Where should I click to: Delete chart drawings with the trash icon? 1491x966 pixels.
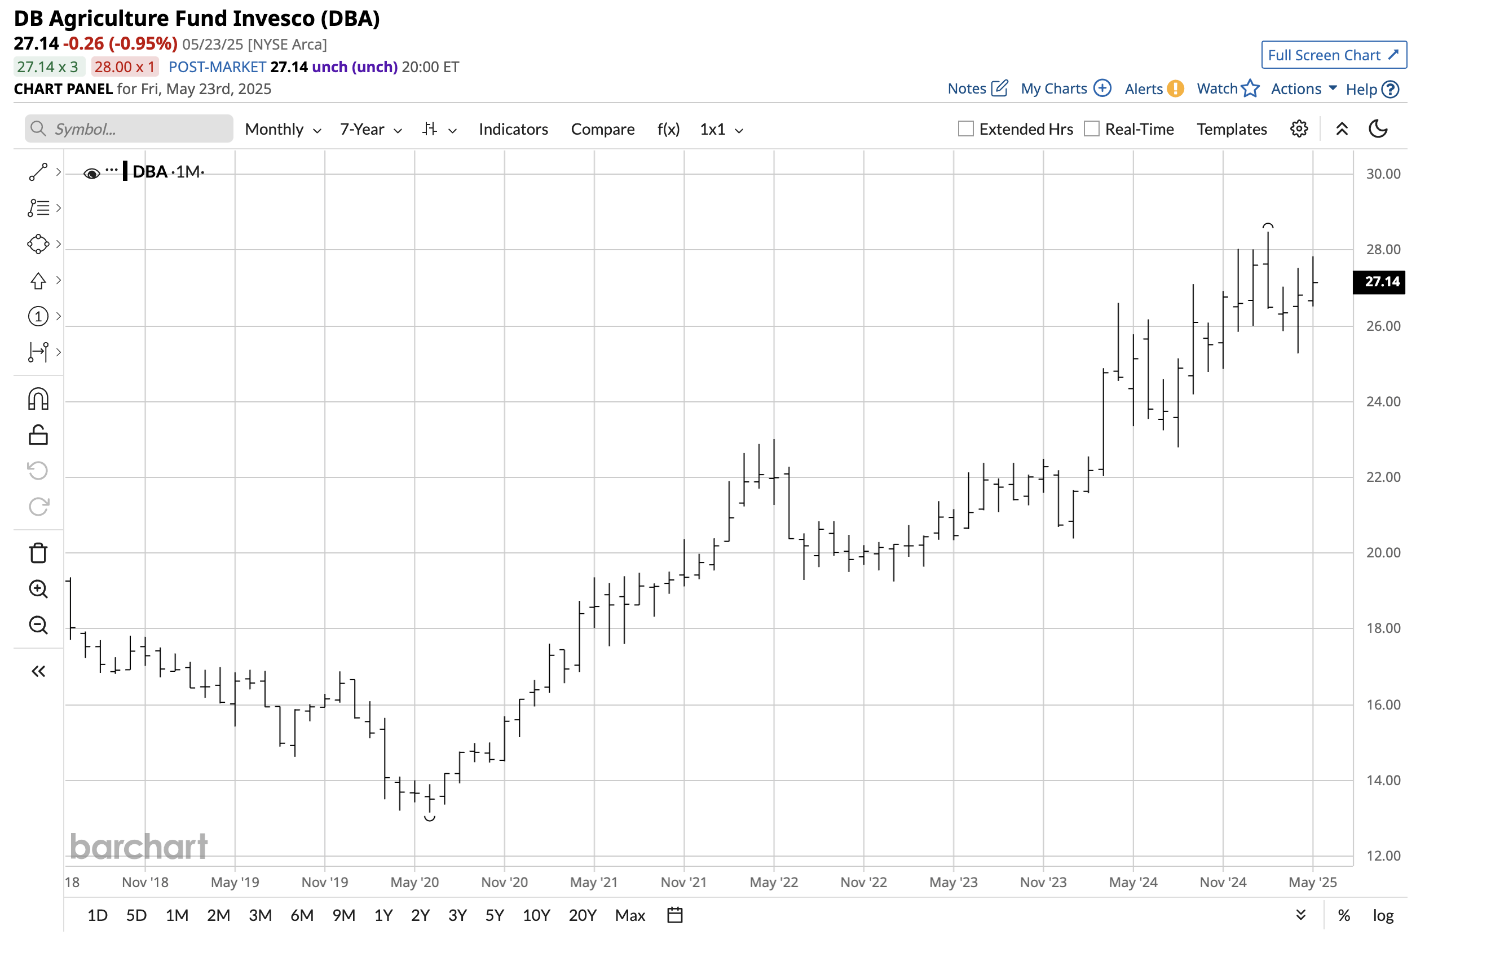39,553
